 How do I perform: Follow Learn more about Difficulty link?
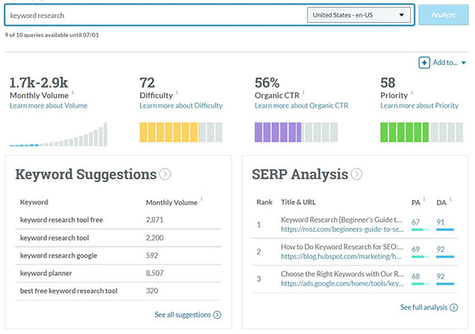point(180,105)
